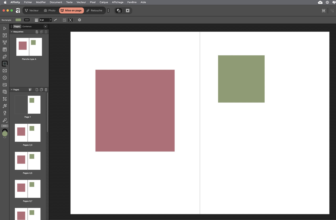The image size is (336, 220).
Task: Open the stroke pressure curve icon
Action: 56,20
